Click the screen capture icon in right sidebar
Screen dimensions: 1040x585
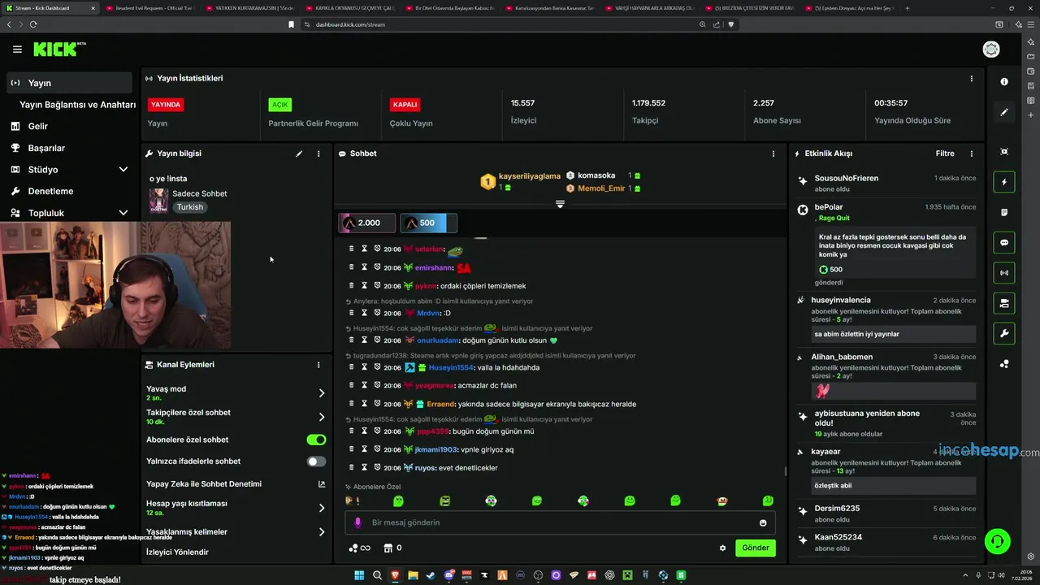(1004, 152)
